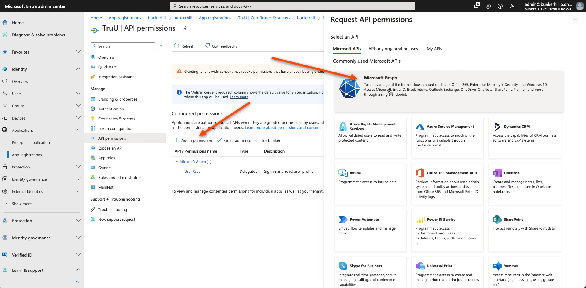This screenshot has height=288, width=586.
Task: Close the Request API permissions panel
Action: pyautogui.click(x=575, y=20)
